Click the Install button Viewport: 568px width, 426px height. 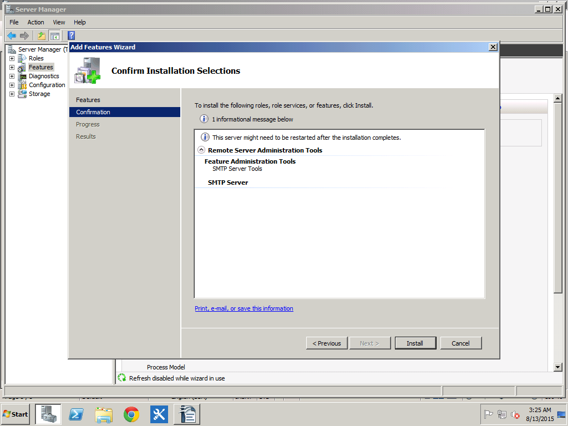pyautogui.click(x=415, y=343)
